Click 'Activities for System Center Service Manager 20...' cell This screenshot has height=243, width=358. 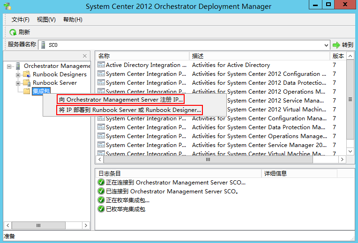click(259, 145)
